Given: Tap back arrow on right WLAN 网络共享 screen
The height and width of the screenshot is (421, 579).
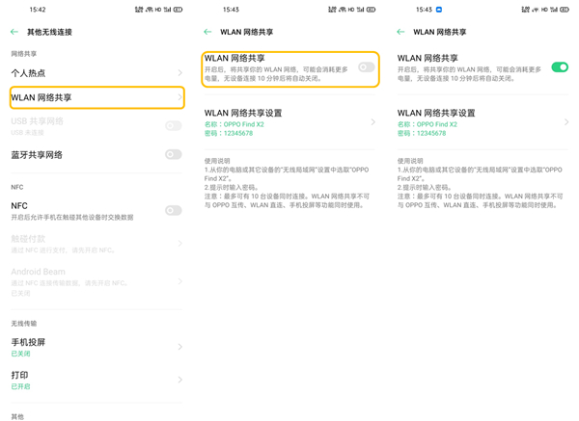Looking at the screenshot, I should pyautogui.click(x=400, y=32).
